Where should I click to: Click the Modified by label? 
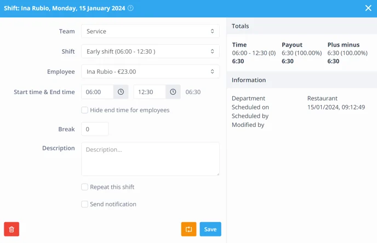(x=248, y=125)
